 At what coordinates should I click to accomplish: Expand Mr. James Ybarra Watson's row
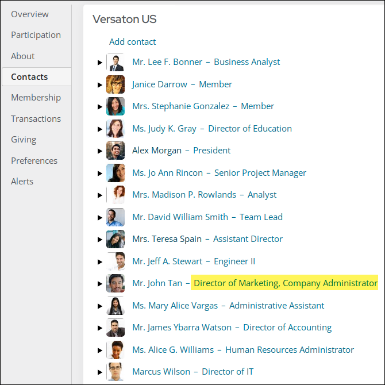pos(99,328)
